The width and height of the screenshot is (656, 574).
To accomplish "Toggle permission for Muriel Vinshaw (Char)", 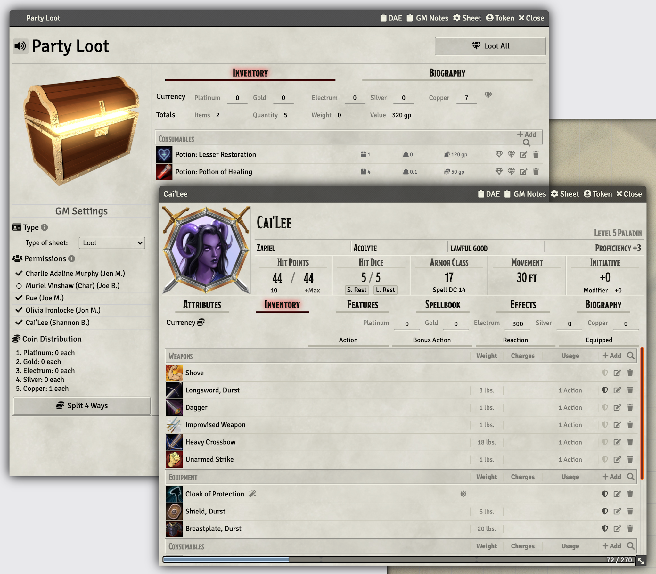I will pos(19,286).
